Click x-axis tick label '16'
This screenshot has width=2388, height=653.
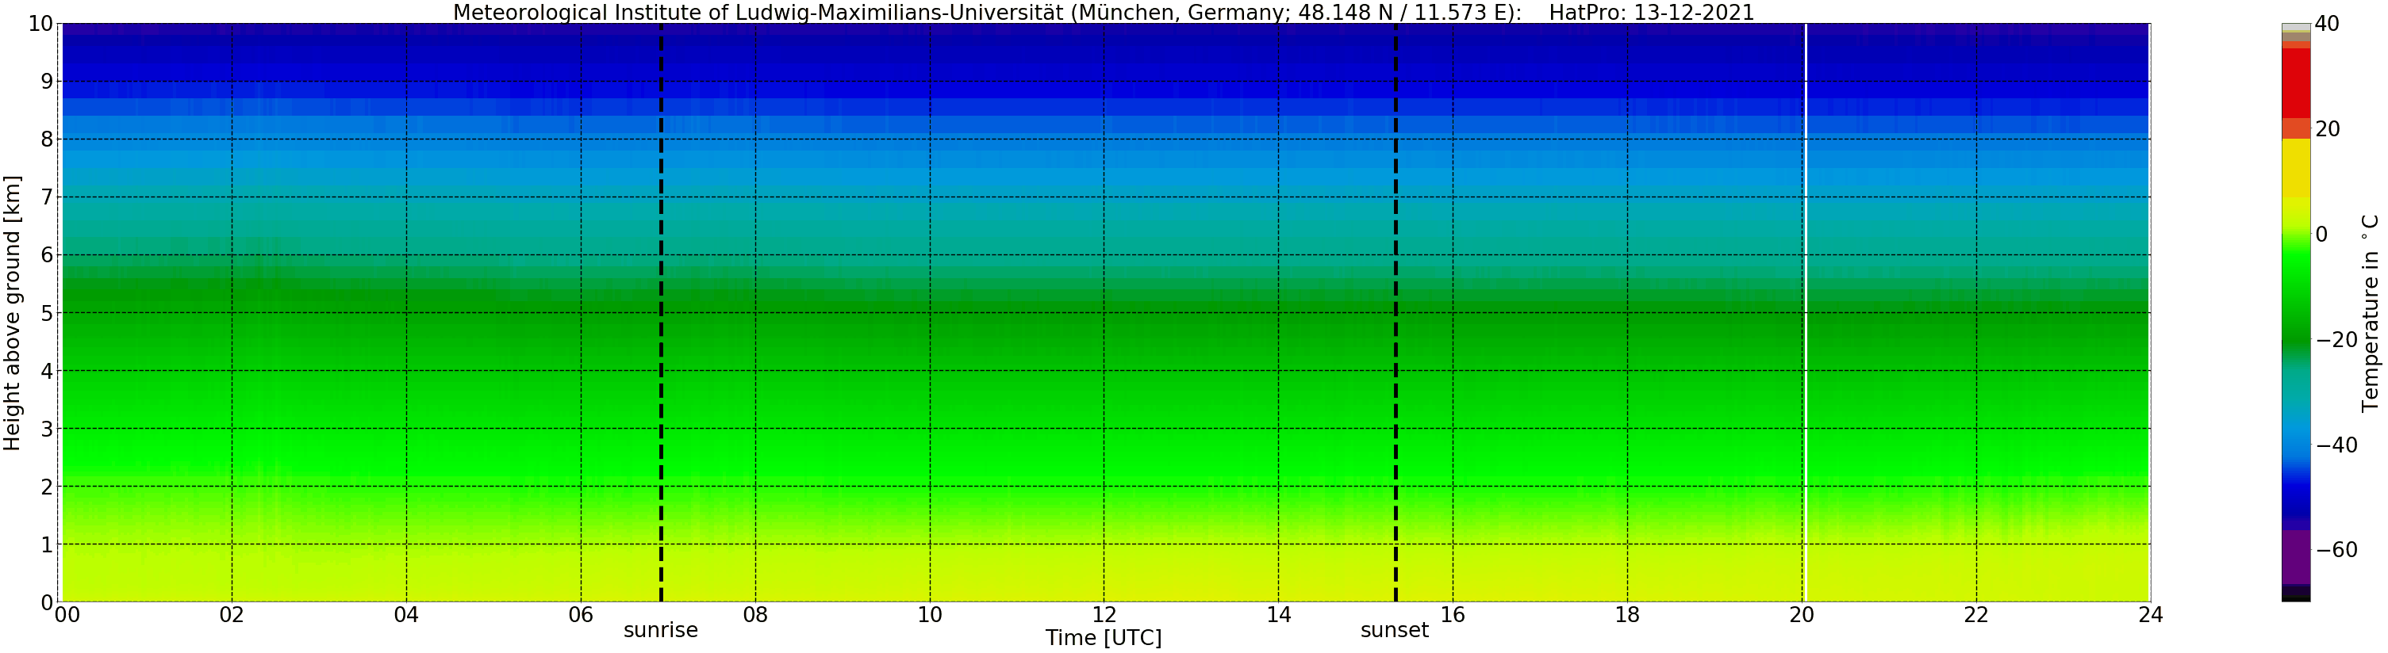[x=1453, y=615]
